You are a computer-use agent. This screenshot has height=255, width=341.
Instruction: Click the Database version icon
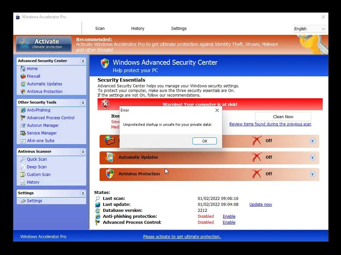click(x=98, y=211)
